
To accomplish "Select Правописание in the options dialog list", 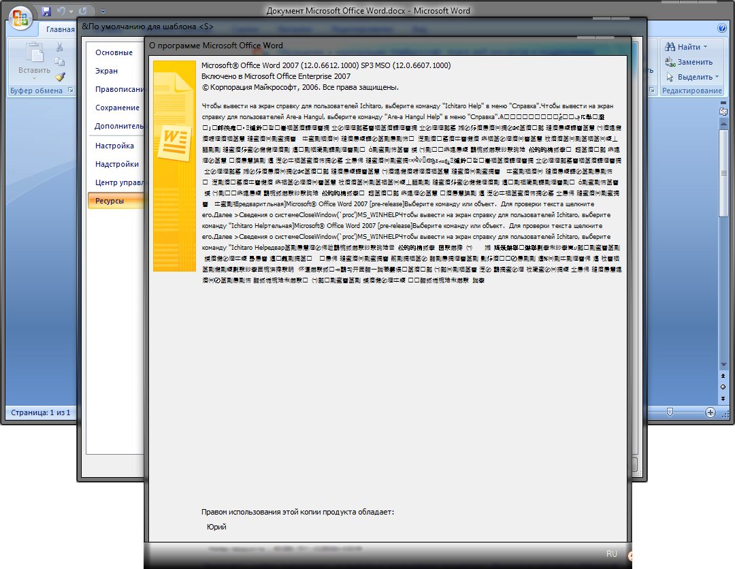I will tap(119, 89).
